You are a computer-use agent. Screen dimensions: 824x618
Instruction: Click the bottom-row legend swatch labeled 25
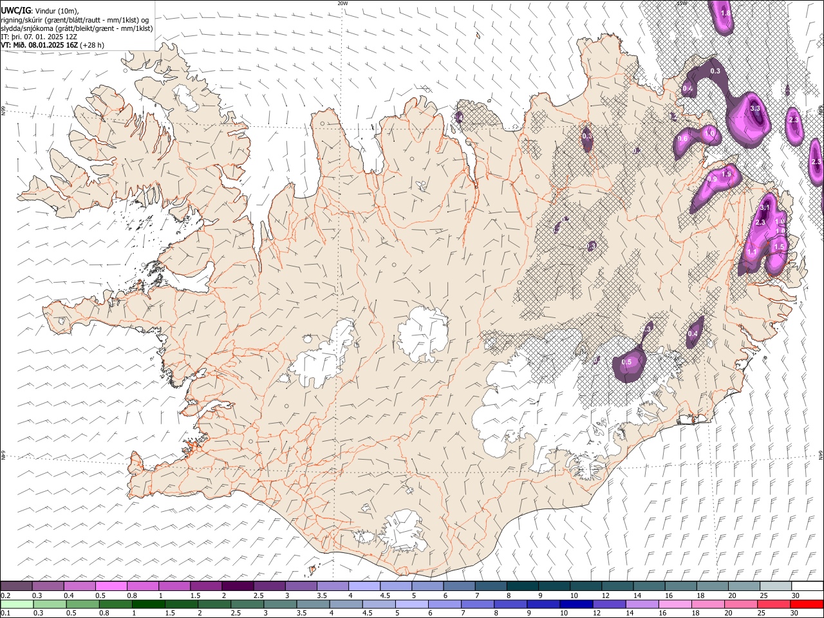tap(773, 604)
